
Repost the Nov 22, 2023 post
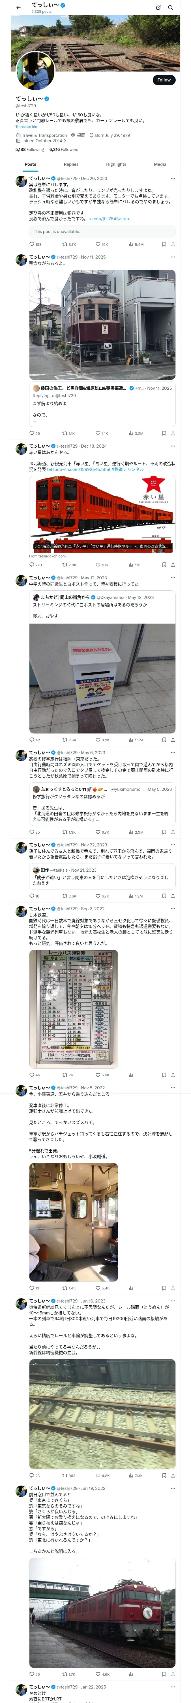[x=65, y=896]
